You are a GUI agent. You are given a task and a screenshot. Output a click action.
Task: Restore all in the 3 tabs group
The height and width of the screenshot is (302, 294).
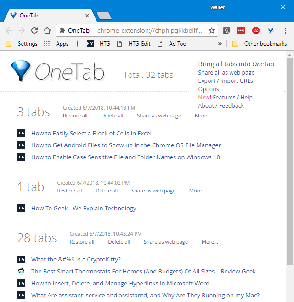(75, 116)
